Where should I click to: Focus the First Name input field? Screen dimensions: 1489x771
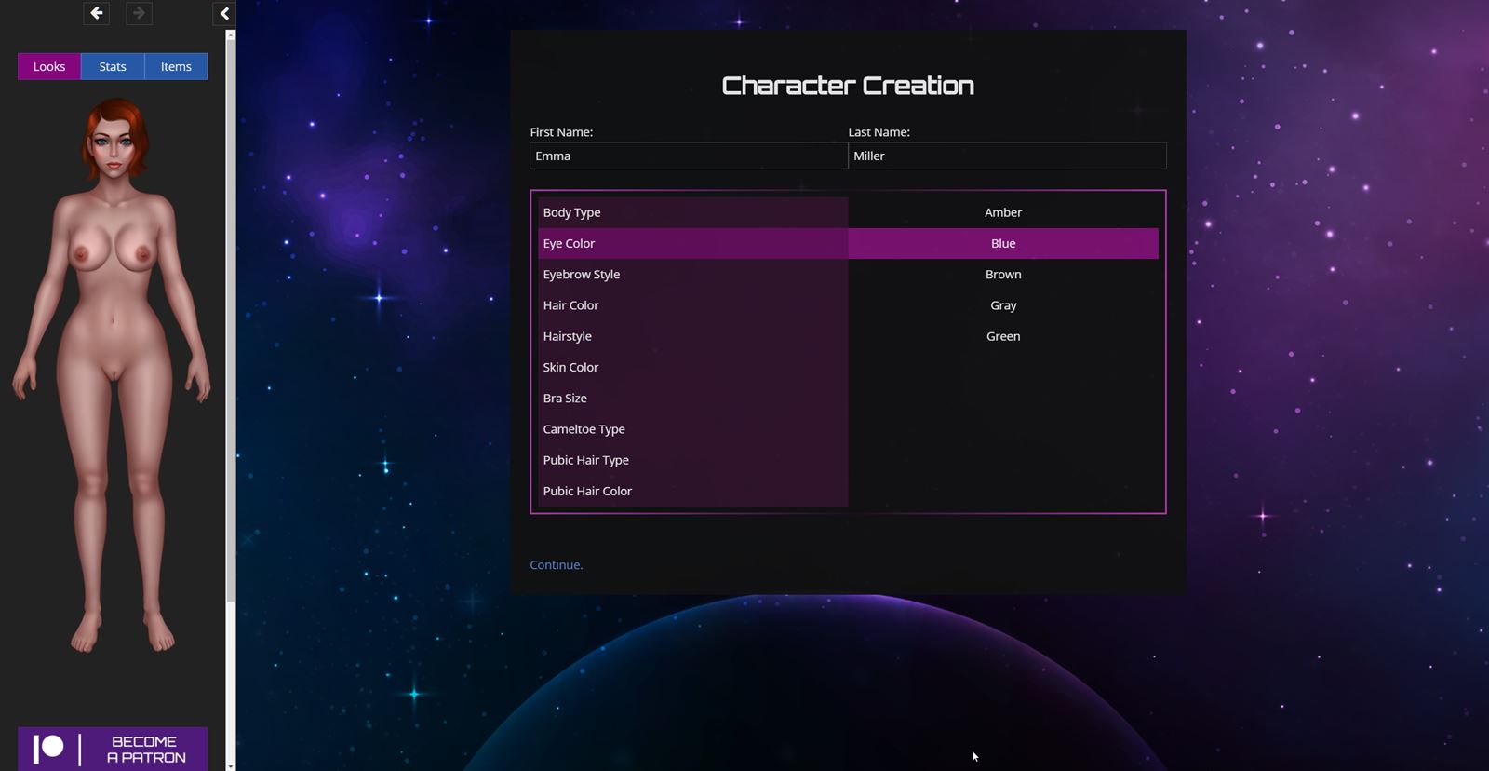point(689,156)
